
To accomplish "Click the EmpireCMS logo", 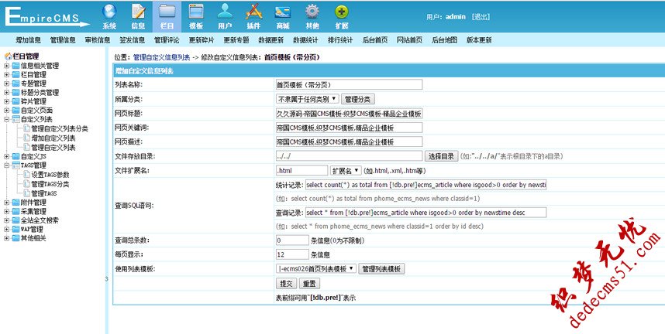I will (47, 17).
